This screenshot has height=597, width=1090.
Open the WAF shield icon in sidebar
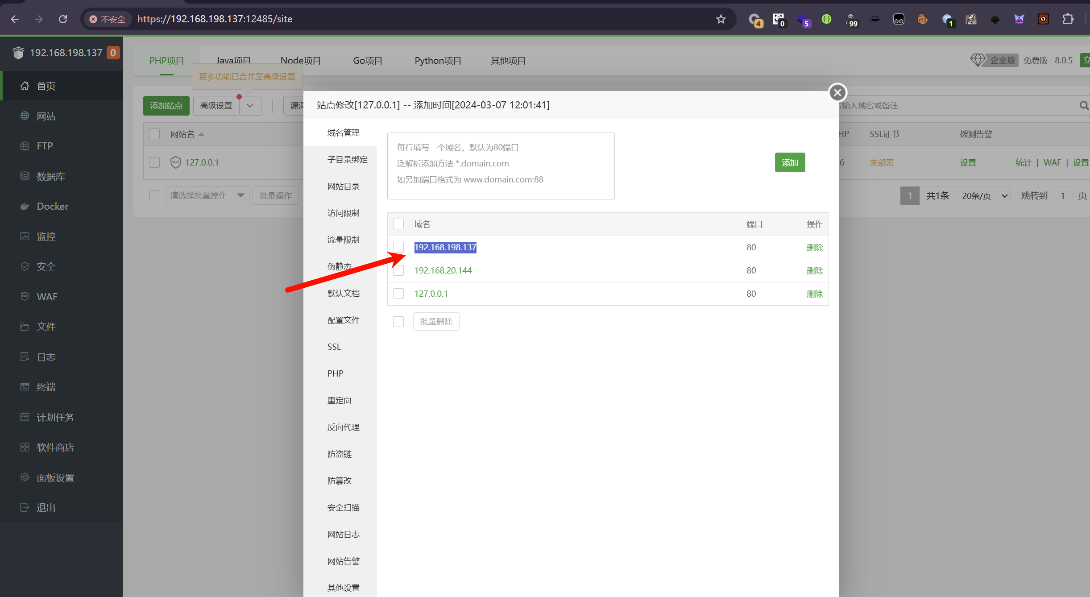coord(25,297)
